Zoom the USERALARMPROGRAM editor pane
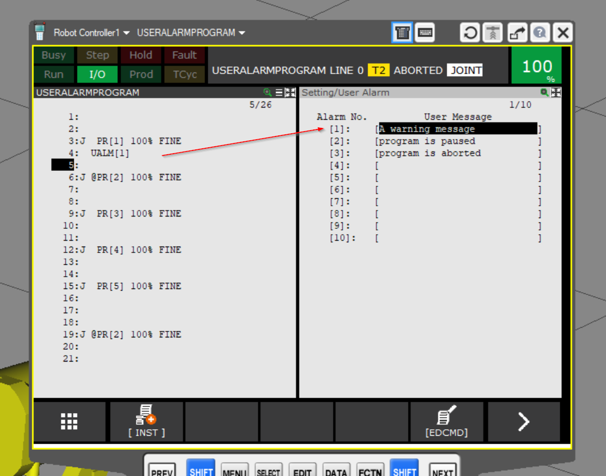The height and width of the screenshot is (476, 606). coord(267,92)
